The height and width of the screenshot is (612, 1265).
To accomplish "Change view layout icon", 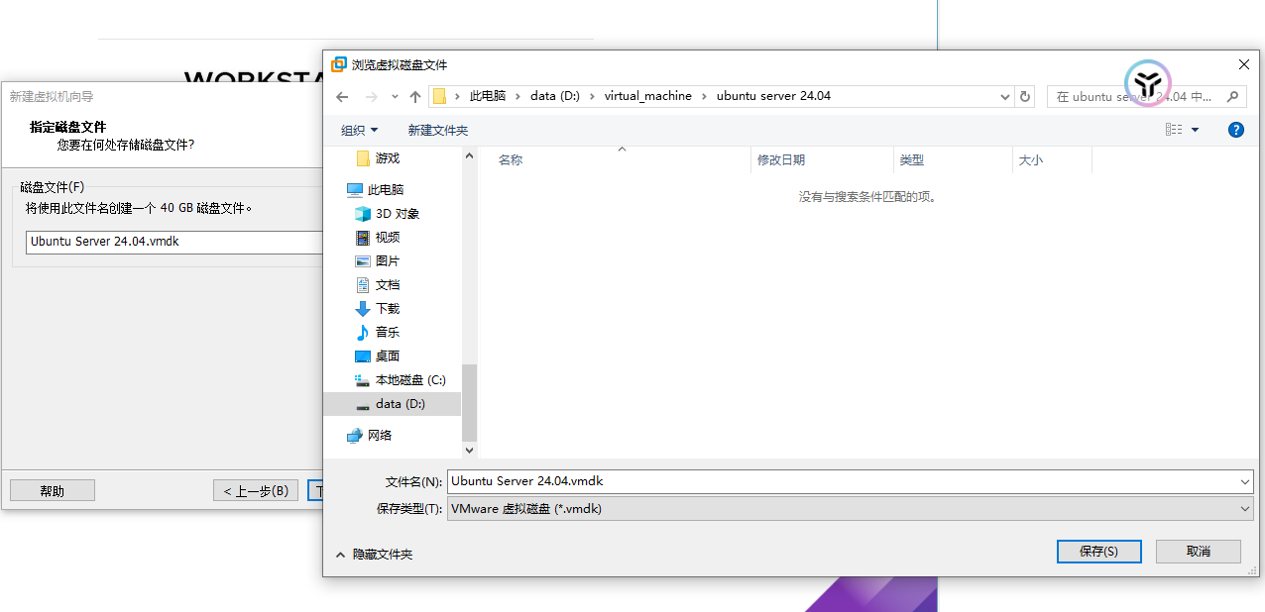I will click(1175, 130).
